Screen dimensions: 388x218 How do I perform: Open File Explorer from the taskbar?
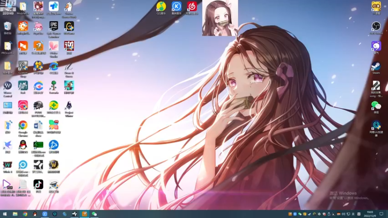tap(15, 214)
